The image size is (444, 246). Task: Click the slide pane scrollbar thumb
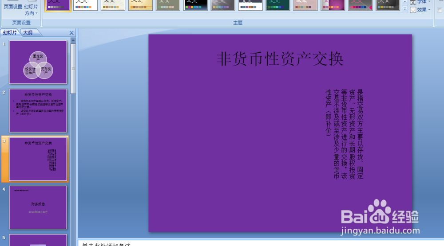point(73,68)
